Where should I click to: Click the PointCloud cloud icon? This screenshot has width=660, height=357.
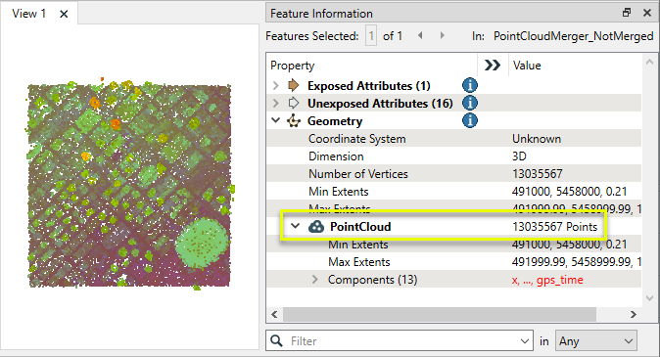(316, 227)
